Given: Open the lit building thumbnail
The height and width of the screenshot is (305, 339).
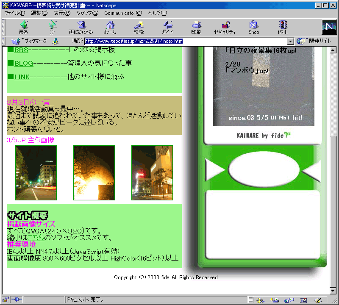Looking at the screenshot, I should coord(152,173).
